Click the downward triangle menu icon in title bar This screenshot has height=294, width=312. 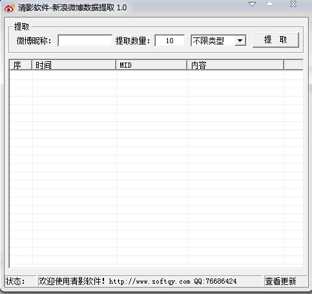(x=252, y=4)
